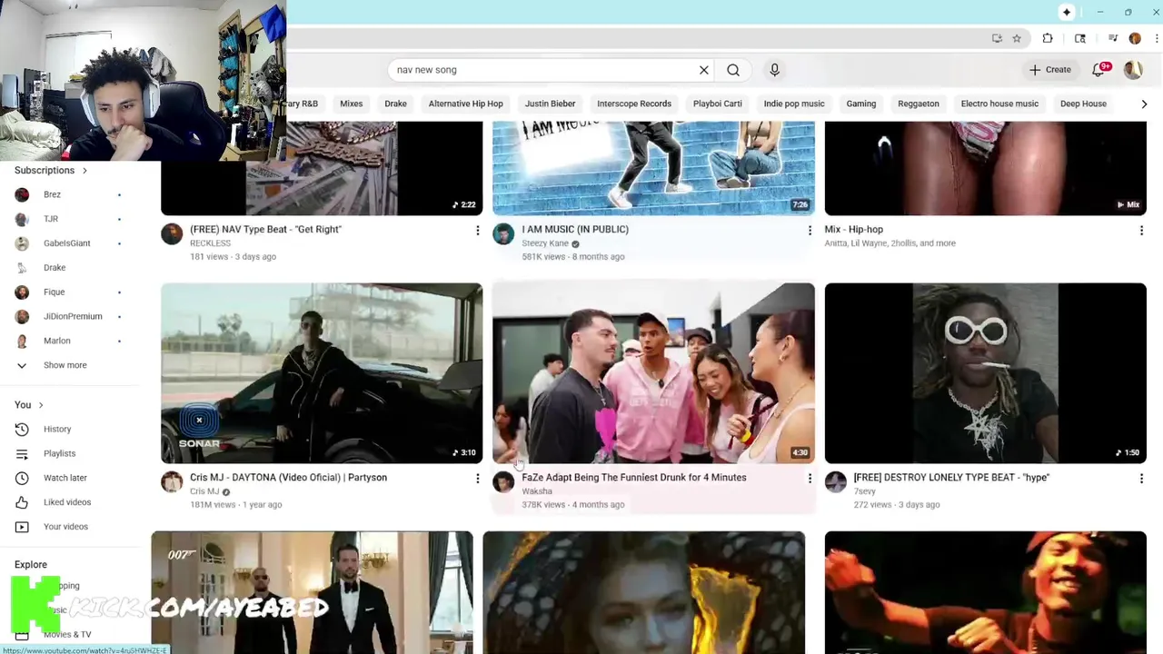Viewport: 1163px width, 654px height.
Task: Open options menu for DESTROY LONELY TYPE BEAT
Action: (1141, 479)
